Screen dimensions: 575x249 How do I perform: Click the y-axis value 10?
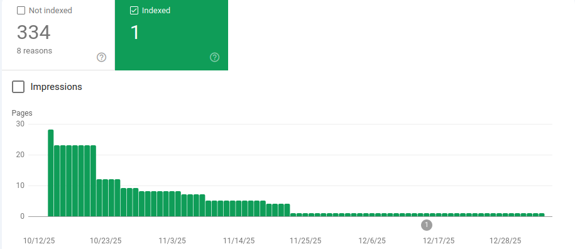point(20,185)
